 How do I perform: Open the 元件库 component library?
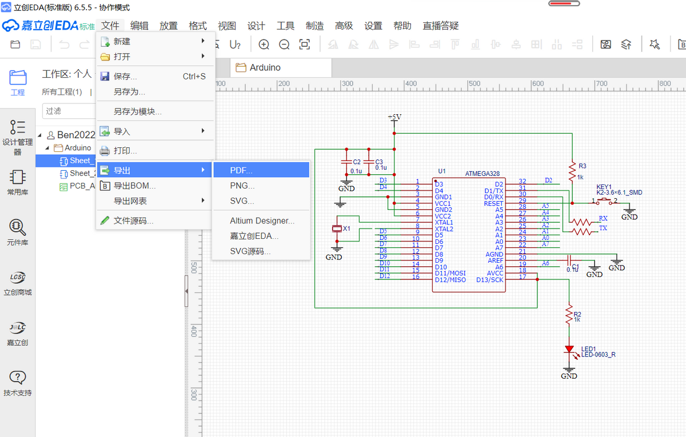pos(18,232)
